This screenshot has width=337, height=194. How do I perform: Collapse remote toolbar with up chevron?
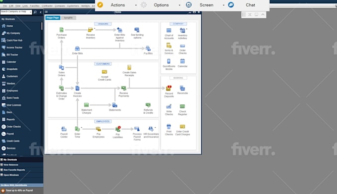[x=263, y=14]
